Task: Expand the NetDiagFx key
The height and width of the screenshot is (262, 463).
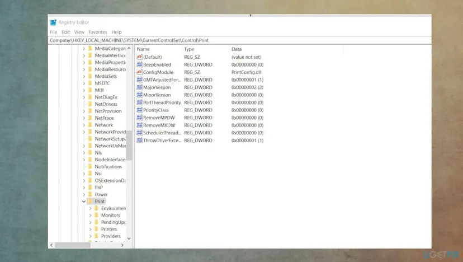Action: coord(84,97)
